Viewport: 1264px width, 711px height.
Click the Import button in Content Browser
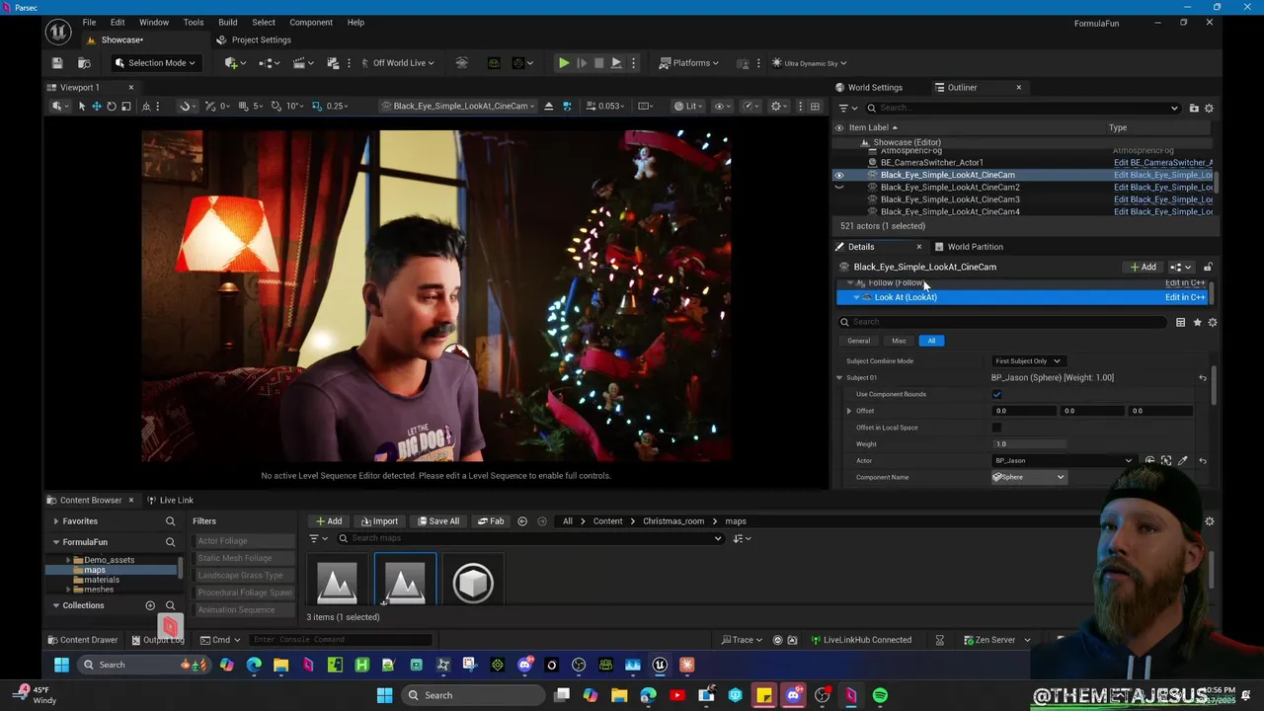pyautogui.click(x=379, y=521)
